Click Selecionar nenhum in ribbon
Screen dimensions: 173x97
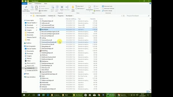[108, 8]
